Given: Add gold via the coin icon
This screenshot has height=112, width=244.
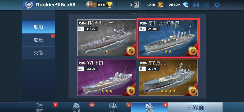Looking at the screenshot, I should click(x=160, y=5).
